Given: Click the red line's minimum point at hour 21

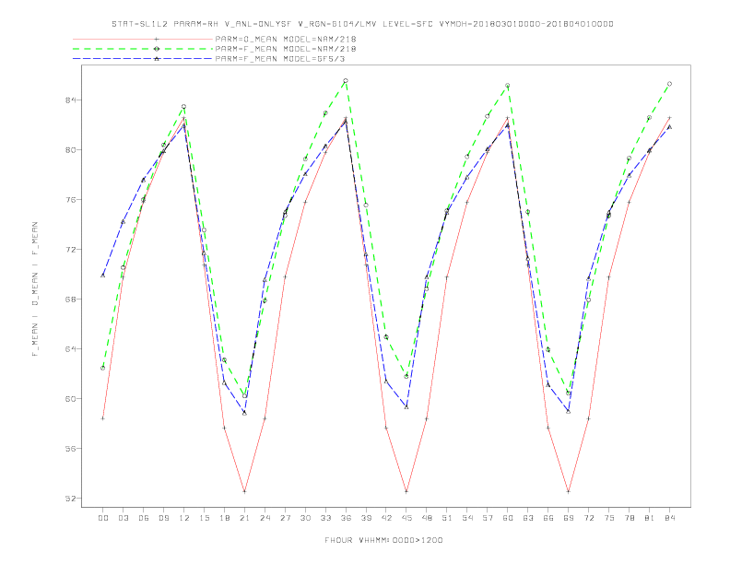Looking at the screenshot, I should pyautogui.click(x=244, y=491).
